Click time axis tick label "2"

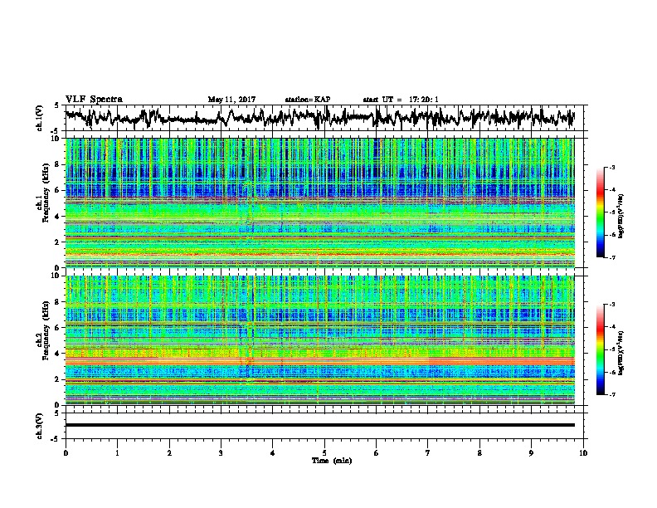coord(169,453)
